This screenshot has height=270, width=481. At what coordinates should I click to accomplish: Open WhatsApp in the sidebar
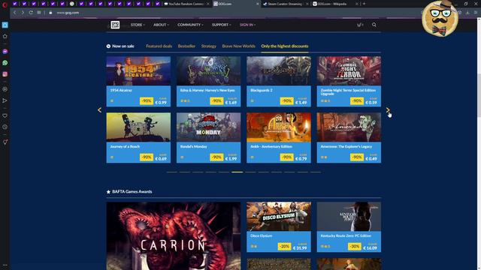pos(5,63)
